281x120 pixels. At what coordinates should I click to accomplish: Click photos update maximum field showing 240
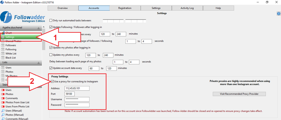click(108, 55)
